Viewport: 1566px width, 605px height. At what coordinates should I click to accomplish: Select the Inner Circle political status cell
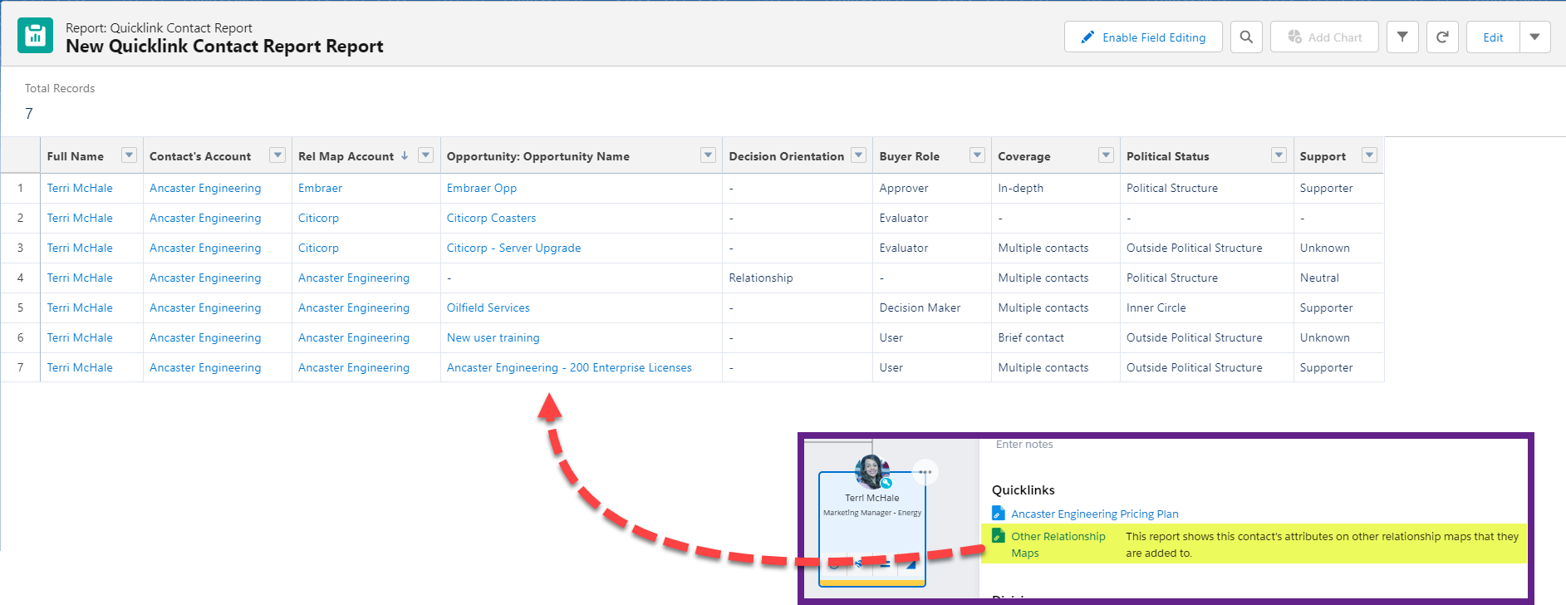1206,307
